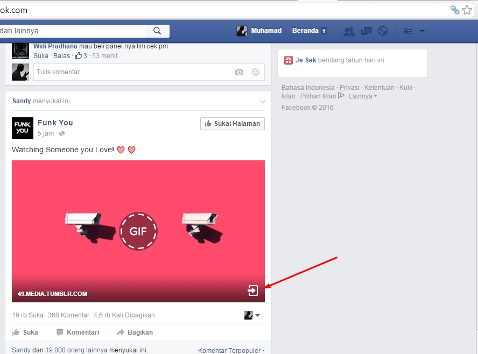Open 368 Komentar count
This screenshot has height=354, width=478.
tap(68, 315)
